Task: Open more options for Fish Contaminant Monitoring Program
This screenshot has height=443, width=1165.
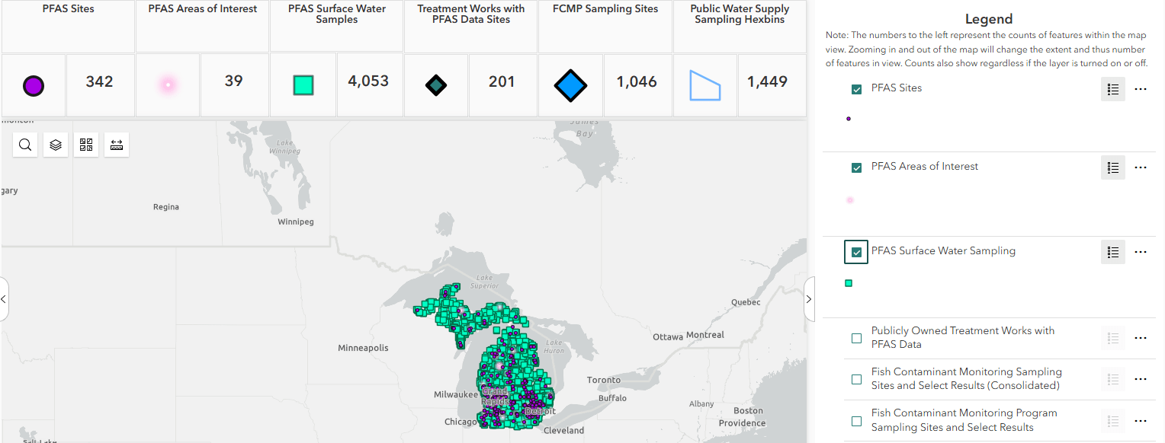Action: [x=1141, y=420]
